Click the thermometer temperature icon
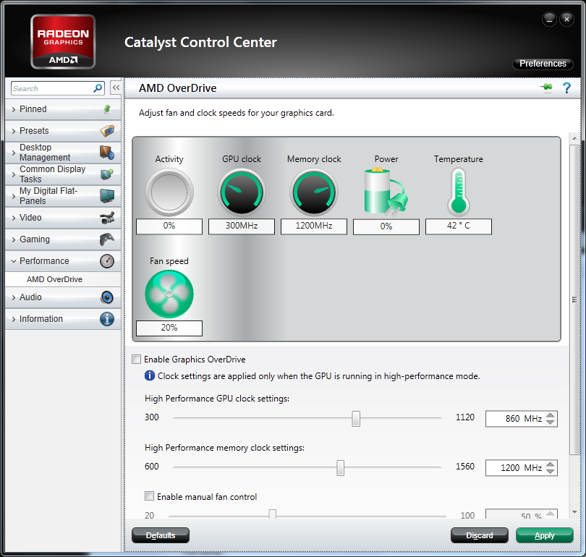 click(458, 192)
